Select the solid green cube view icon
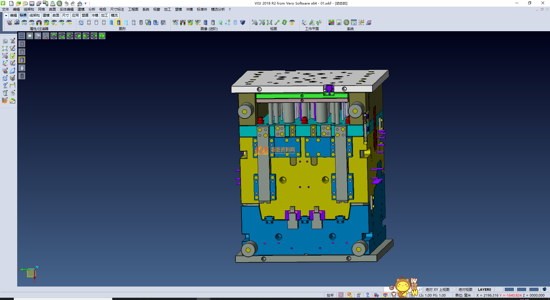Image resolution: width=550 pixels, height=300 pixels. 102,36
